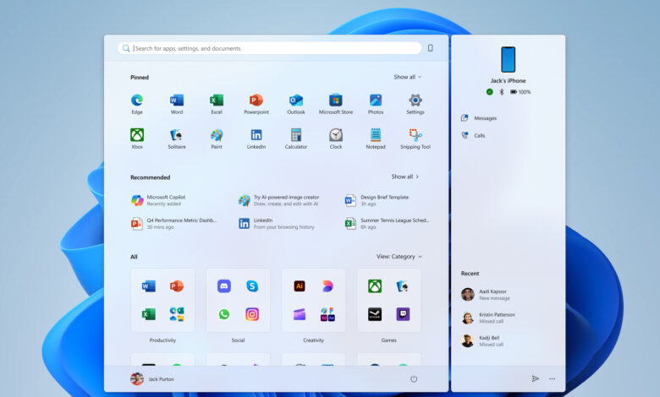Launch the Clock app

[x=336, y=139]
